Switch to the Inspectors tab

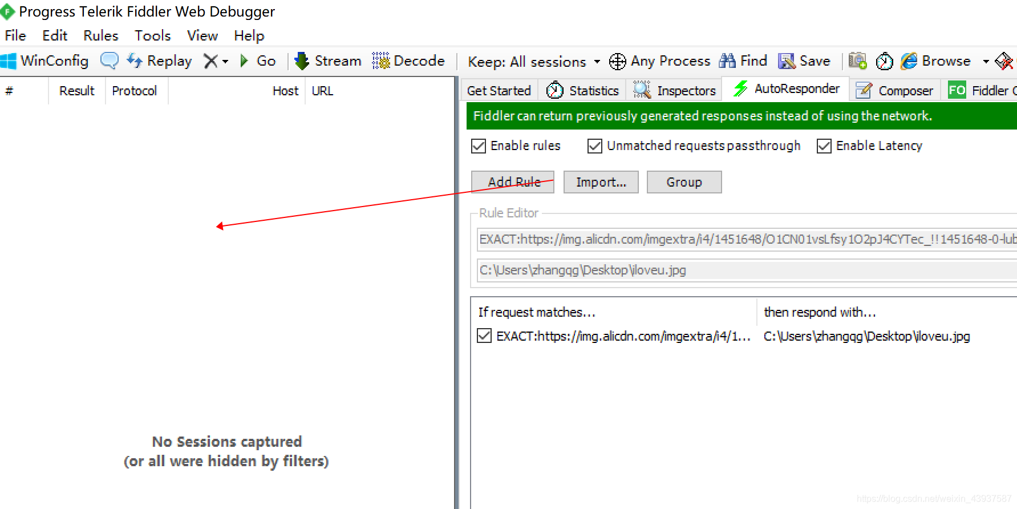click(x=674, y=91)
